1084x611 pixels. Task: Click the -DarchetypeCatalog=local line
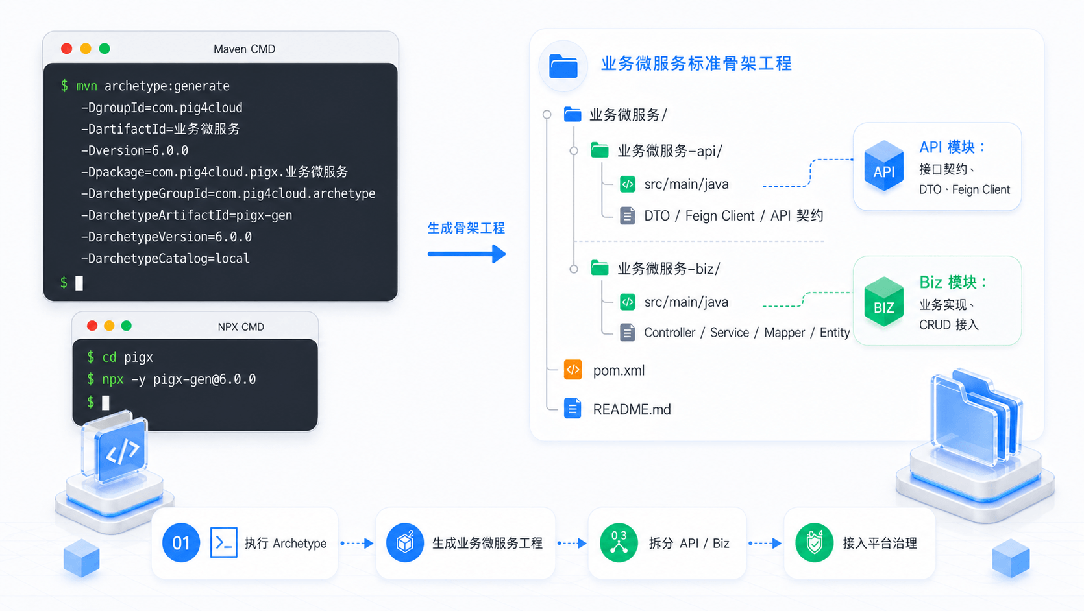[x=165, y=258]
